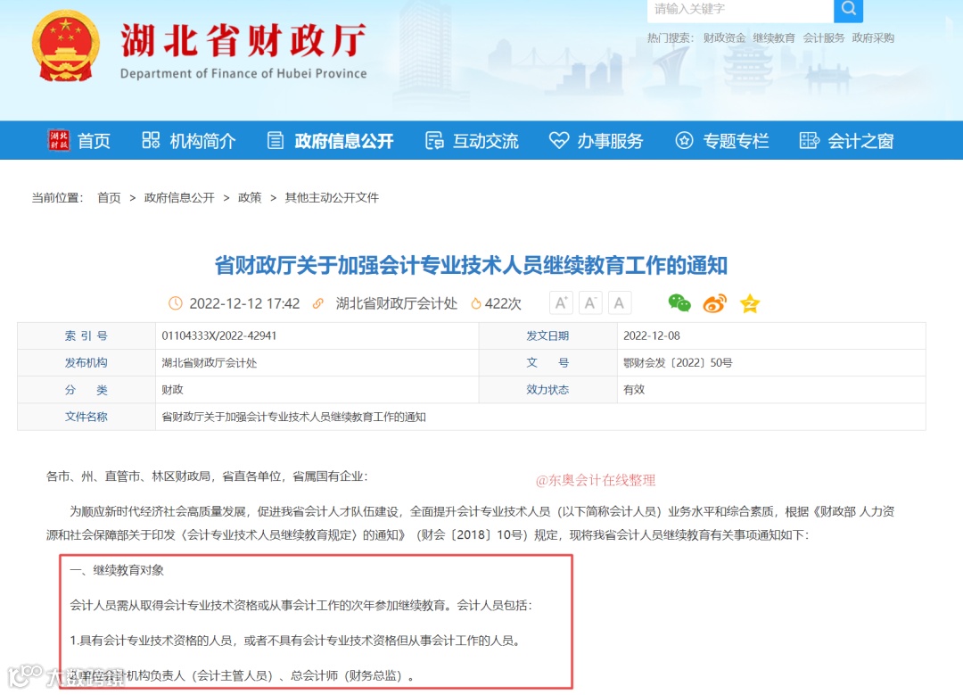The height and width of the screenshot is (695, 963).
Task: Click the national emblem logo
Action: click(66, 46)
